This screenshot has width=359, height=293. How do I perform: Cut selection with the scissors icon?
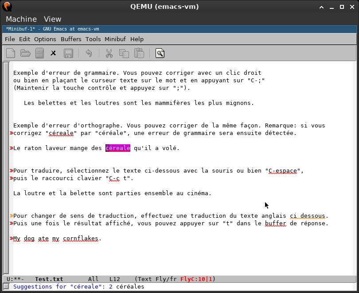108,53
